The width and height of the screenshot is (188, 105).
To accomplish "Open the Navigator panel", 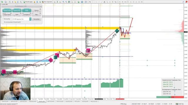I will [x=15, y=2].
